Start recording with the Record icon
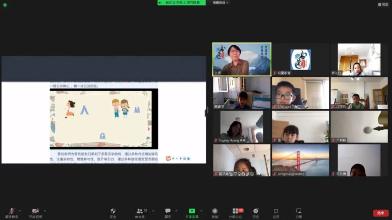This screenshot has height=220, width=392. [215, 211]
